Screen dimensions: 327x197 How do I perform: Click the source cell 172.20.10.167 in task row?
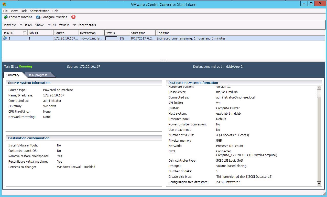click(x=66, y=38)
